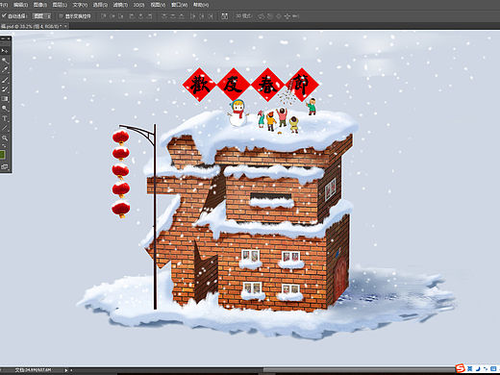Click the align left edges icon
The image size is (500, 375).
click(x=132, y=15)
